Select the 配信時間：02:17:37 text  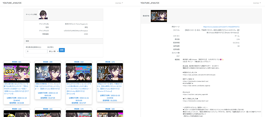tap(79, 103)
